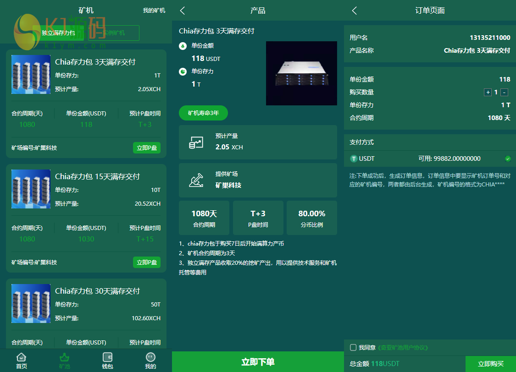Image resolution: width=516 pixels, height=372 pixels.
Task: Click the 立即购买 buy button
Action: [491, 364]
